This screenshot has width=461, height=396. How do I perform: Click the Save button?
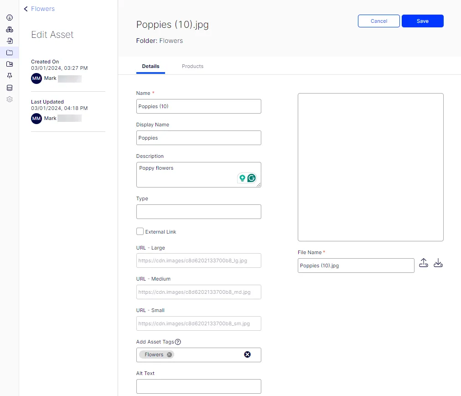click(423, 21)
